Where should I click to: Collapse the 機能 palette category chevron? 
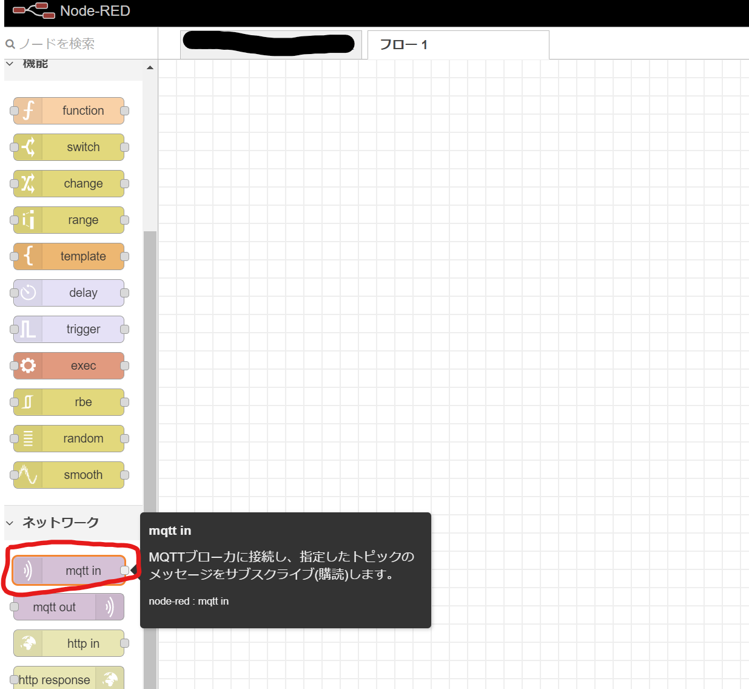pos(10,63)
